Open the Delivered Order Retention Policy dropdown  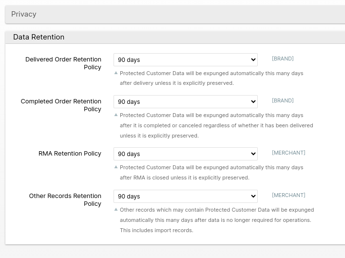click(x=185, y=60)
